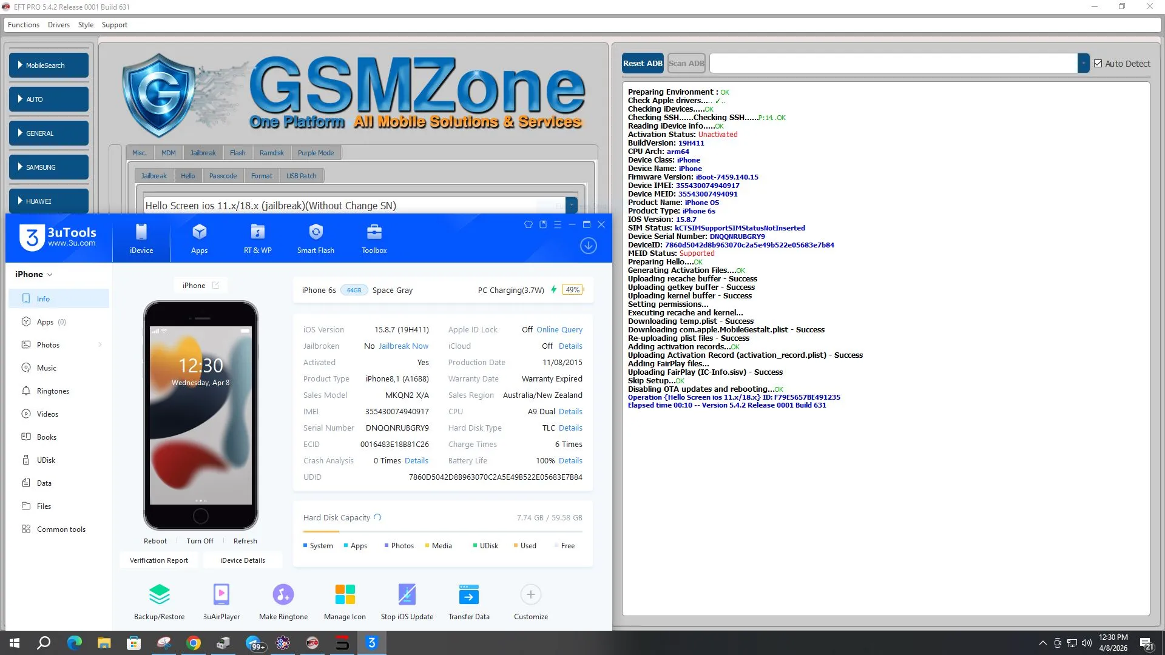Screen dimensions: 1165x655
Task: Refresh Hard Disk Capacity spinner
Action: (377, 517)
